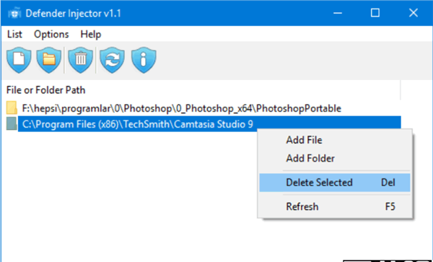Click the folder icon beside the Camtasia Studio 9 path
433x262 pixels.
(12, 123)
